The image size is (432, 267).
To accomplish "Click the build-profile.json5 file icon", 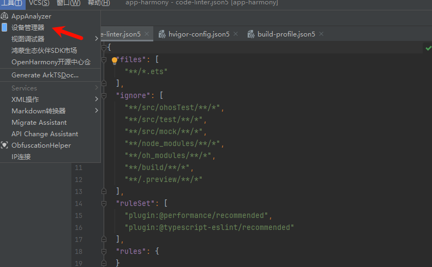I will (251, 34).
